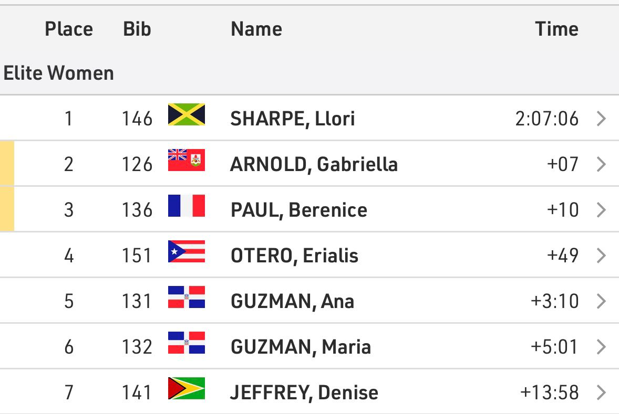619x414 pixels.
Task: Click the Jamaica flag beside Llori Sharpe
Action: click(187, 114)
